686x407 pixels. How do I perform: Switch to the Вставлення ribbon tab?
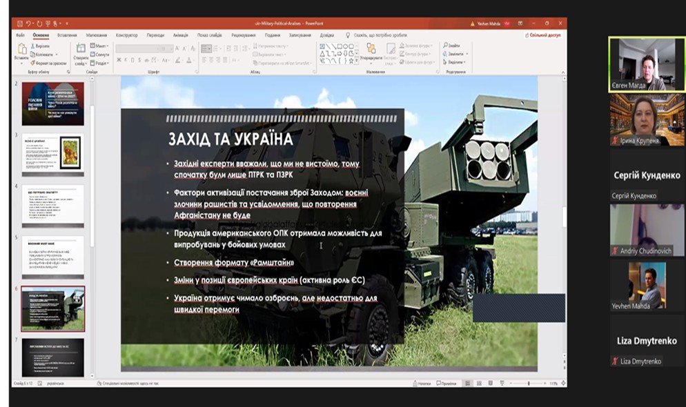(x=67, y=35)
